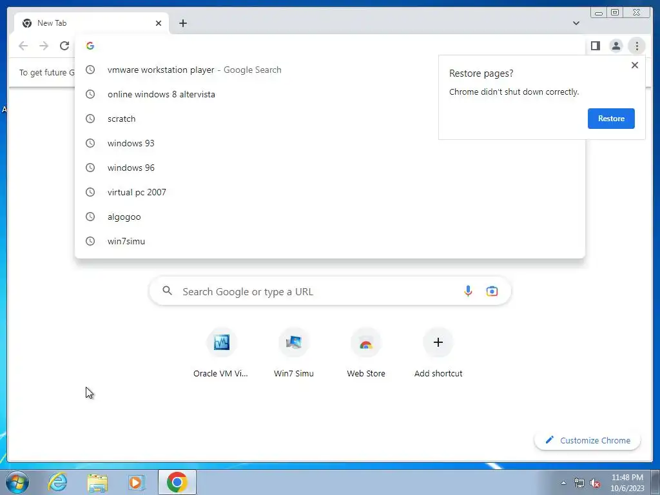
Task: Click the history clock icon beside win7simu
Action: pyautogui.click(x=90, y=241)
